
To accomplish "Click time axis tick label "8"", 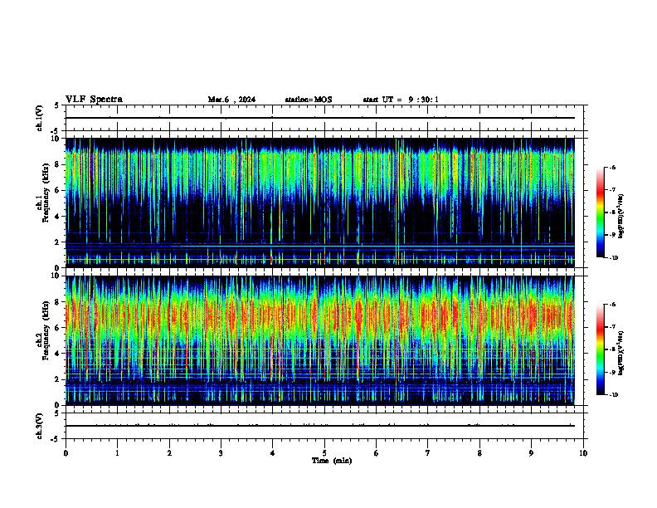I will pos(479,453).
